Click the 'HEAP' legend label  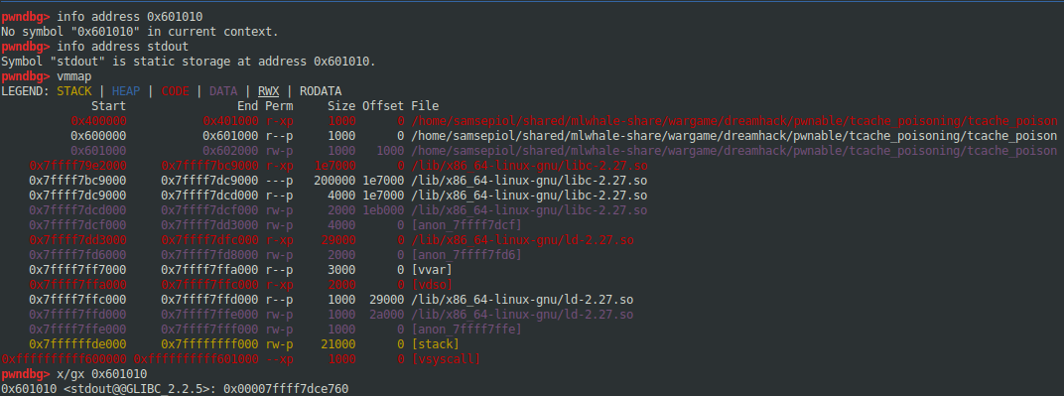(125, 91)
